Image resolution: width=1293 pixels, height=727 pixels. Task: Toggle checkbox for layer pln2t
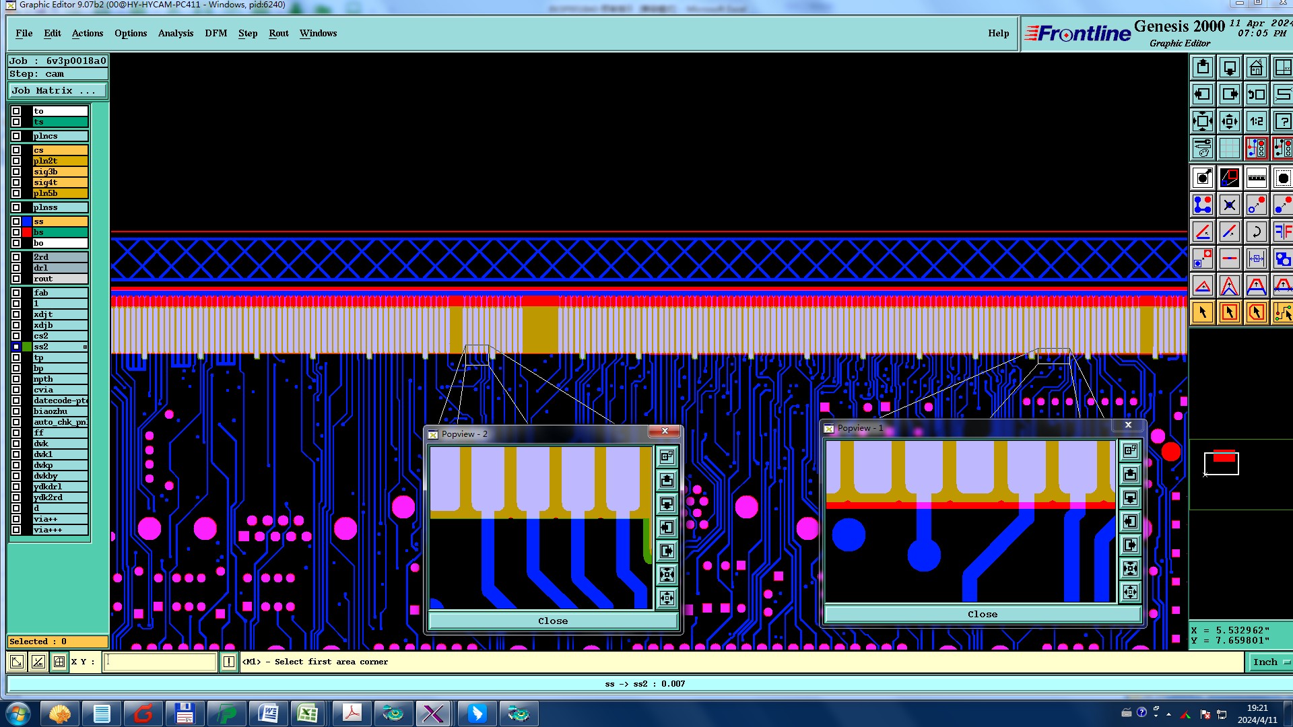pyautogui.click(x=16, y=161)
